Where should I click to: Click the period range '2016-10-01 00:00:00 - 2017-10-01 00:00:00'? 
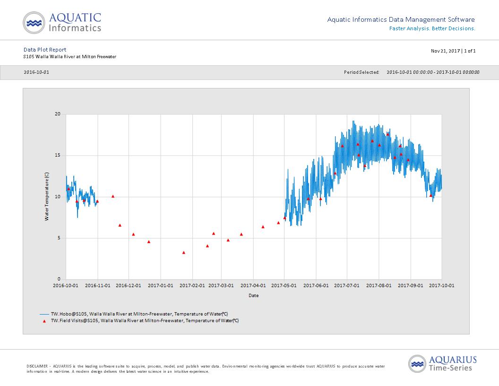[x=433, y=72]
